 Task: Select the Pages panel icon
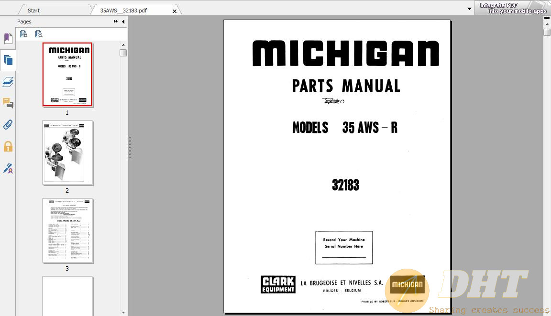[8, 60]
